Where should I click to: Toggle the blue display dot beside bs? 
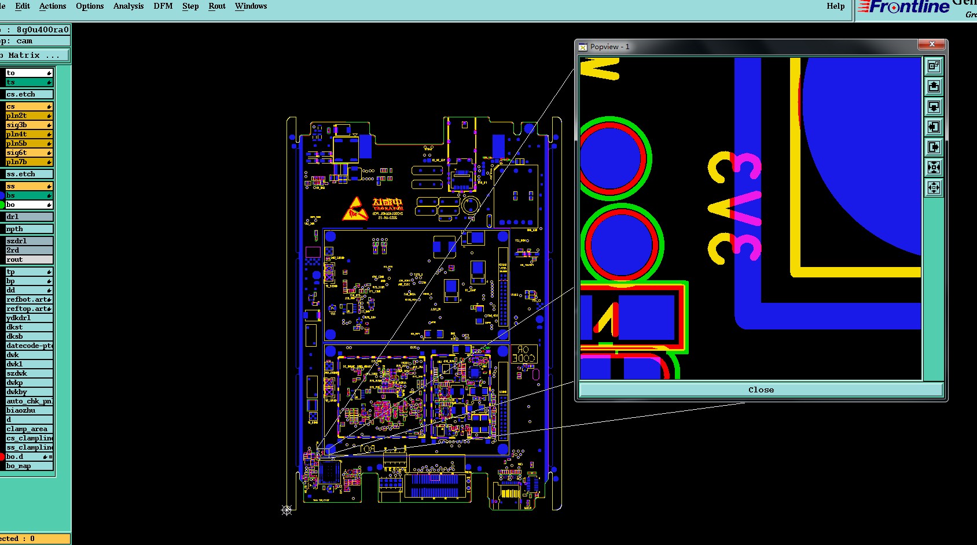(x=2, y=195)
